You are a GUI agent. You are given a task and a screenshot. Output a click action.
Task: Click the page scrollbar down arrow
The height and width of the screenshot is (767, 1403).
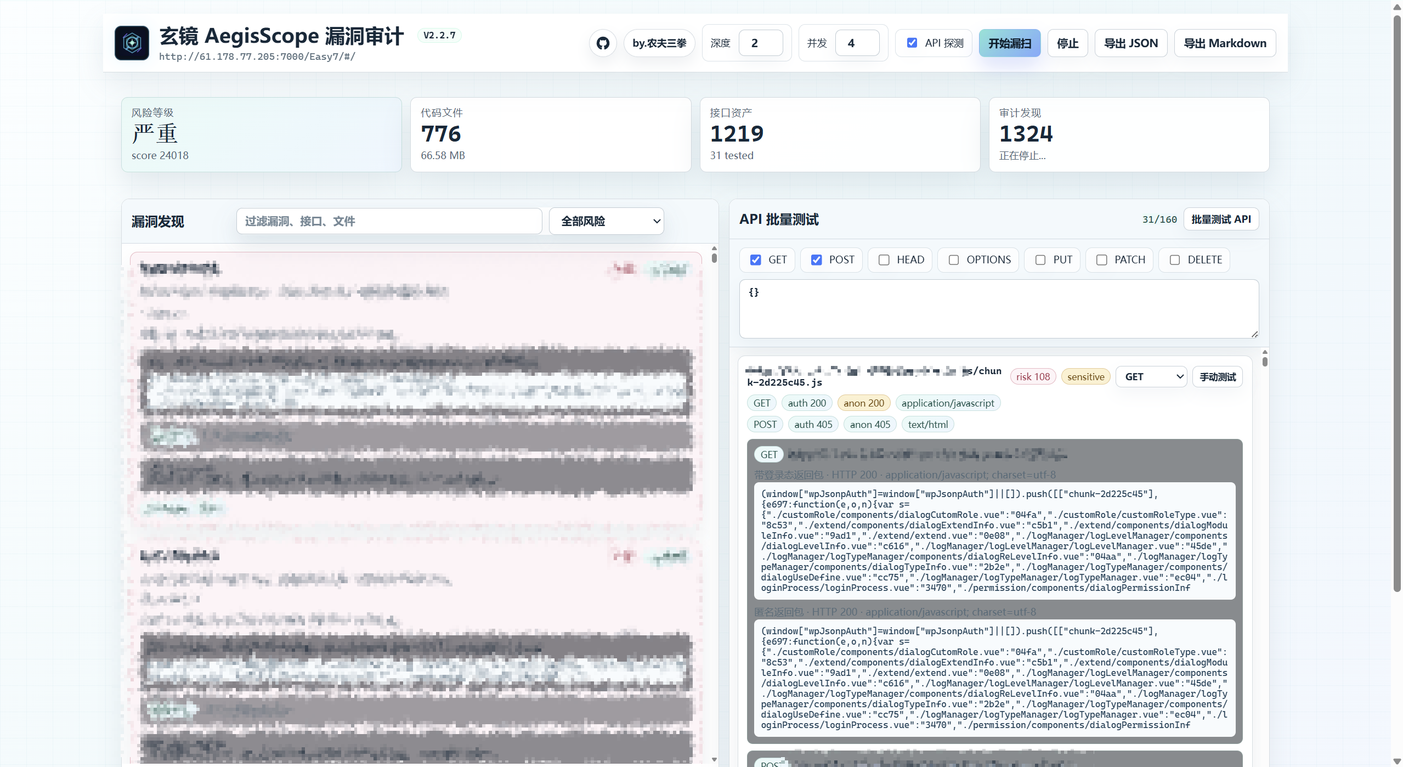(x=1397, y=761)
